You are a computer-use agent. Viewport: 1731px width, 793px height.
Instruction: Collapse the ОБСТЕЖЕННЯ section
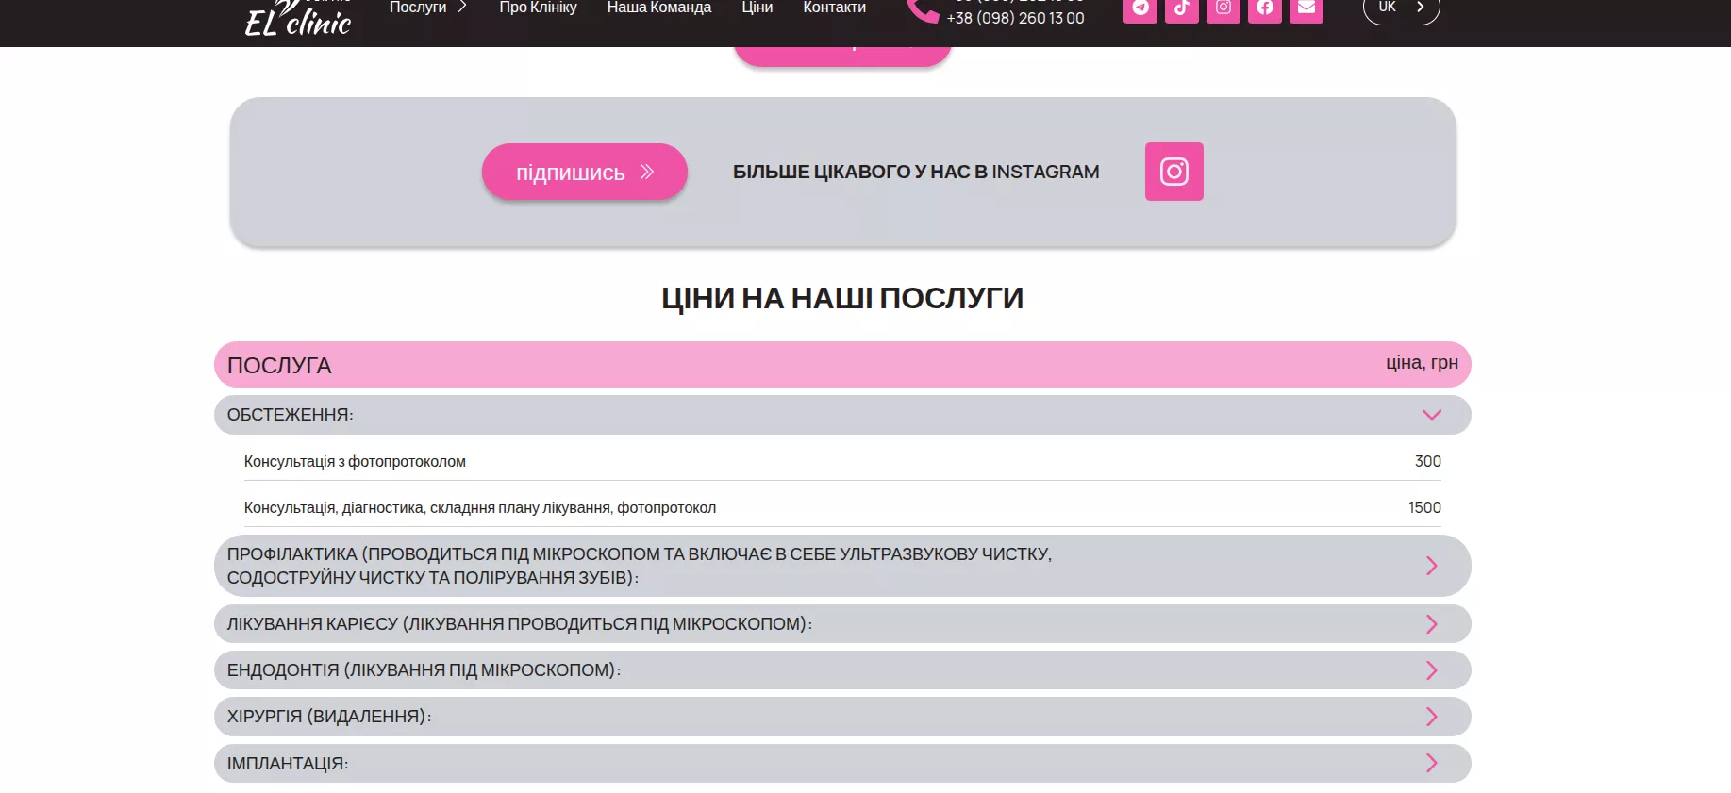[1431, 415]
